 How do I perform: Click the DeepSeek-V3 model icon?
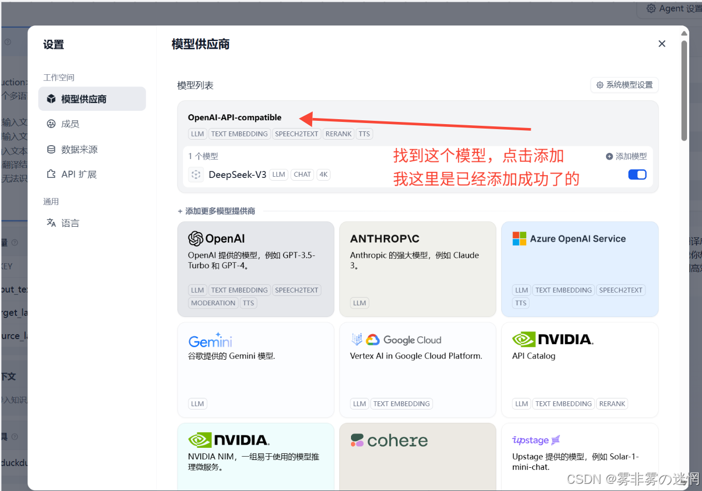point(196,175)
